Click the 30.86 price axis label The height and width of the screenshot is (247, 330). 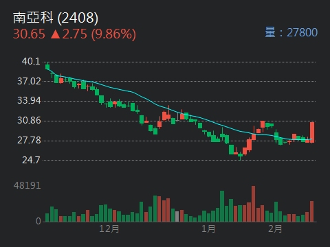click(x=29, y=120)
